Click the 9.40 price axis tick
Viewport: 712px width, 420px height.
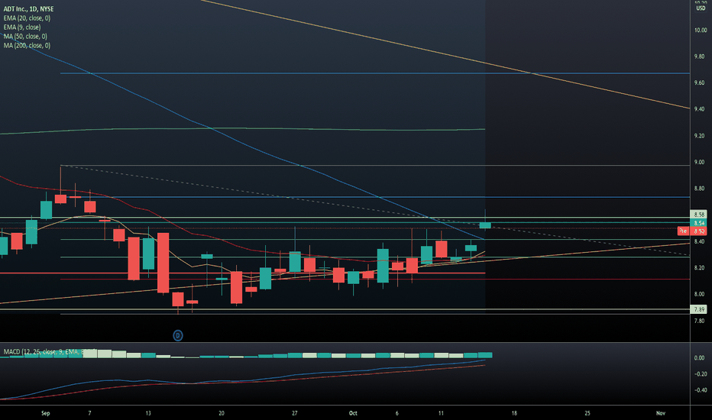[x=699, y=109]
